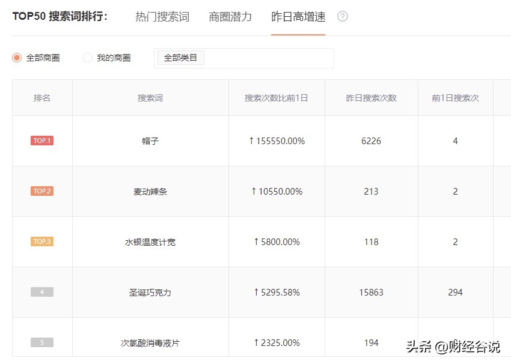The width and height of the screenshot is (511, 364).
Task: Click the yellow TOP.3 rank badge
Action: point(41,241)
